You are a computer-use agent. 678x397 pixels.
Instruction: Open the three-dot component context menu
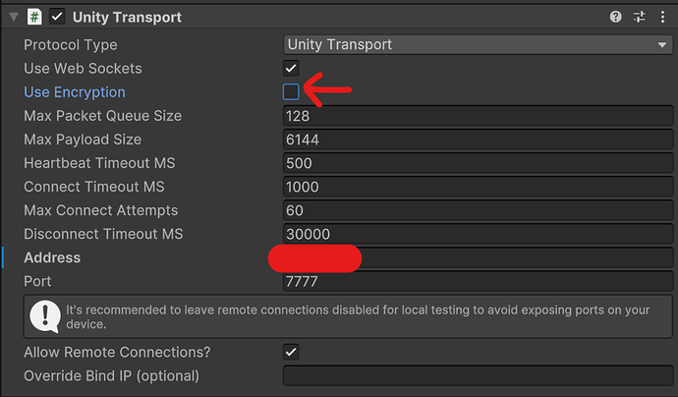pyautogui.click(x=662, y=17)
